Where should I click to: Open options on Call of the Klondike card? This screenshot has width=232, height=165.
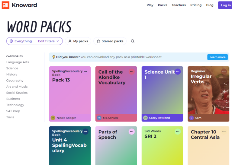point(131,71)
